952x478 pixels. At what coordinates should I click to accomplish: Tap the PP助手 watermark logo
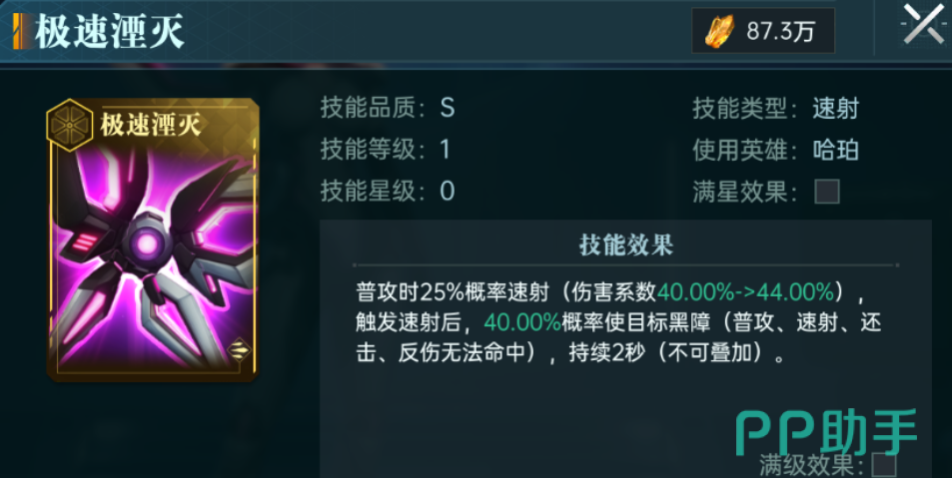(x=827, y=432)
